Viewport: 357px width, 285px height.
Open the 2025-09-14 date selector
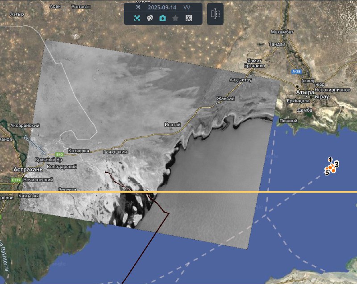[162, 8]
